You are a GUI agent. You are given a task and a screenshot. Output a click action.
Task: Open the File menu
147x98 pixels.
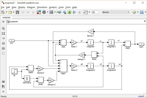(3, 7)
